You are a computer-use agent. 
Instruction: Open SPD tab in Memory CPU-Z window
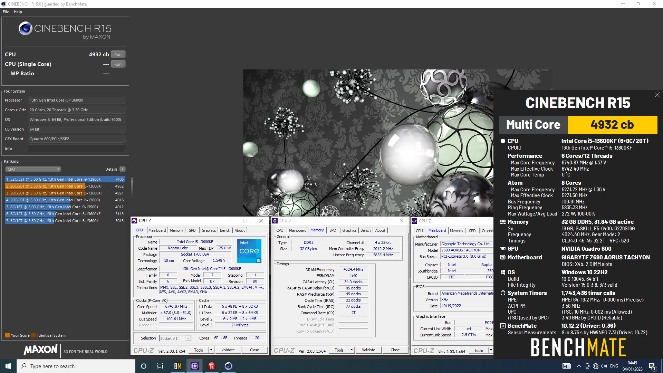click(333, 230)
